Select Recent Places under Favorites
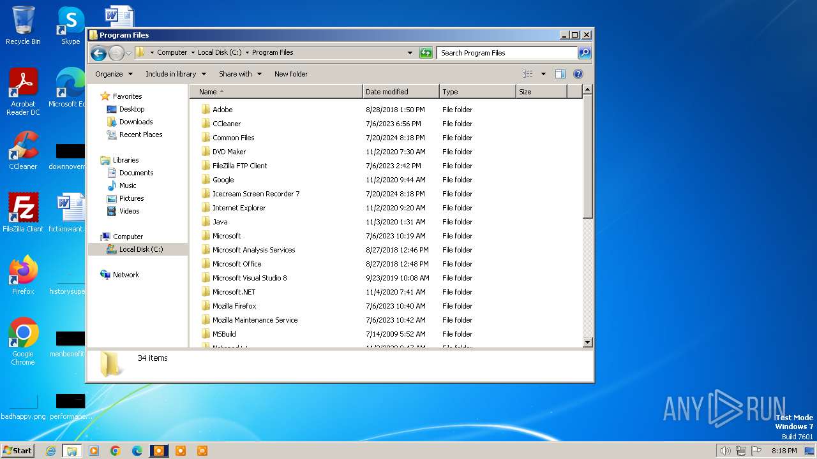Viewport: 817px width, 459px height. click(140, 135)
